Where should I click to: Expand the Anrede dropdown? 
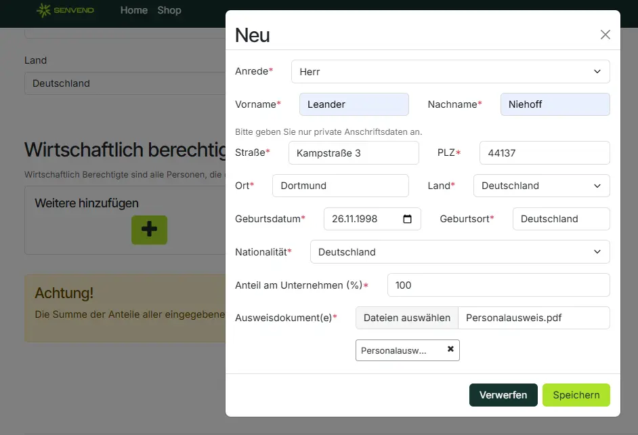point(450,72)
